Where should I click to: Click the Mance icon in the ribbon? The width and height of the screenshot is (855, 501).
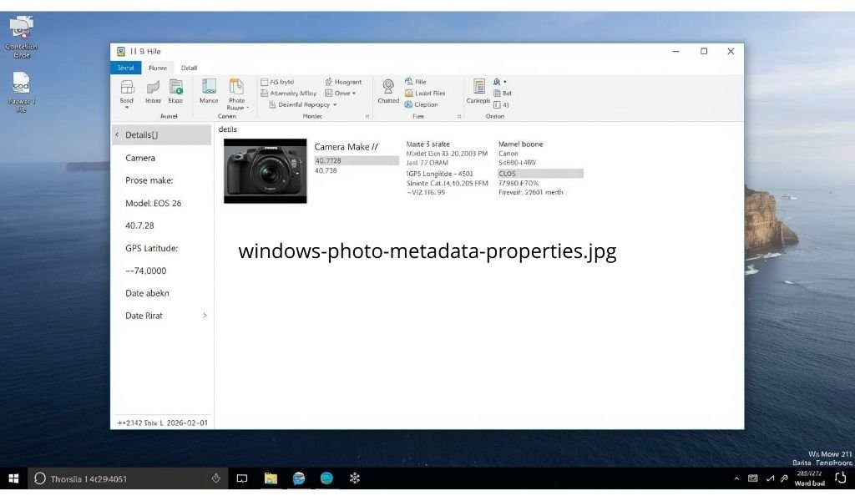[x=208, y=90]
